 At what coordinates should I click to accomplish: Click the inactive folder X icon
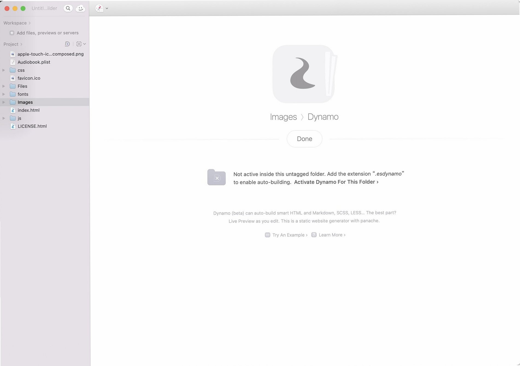pos(216,177)
